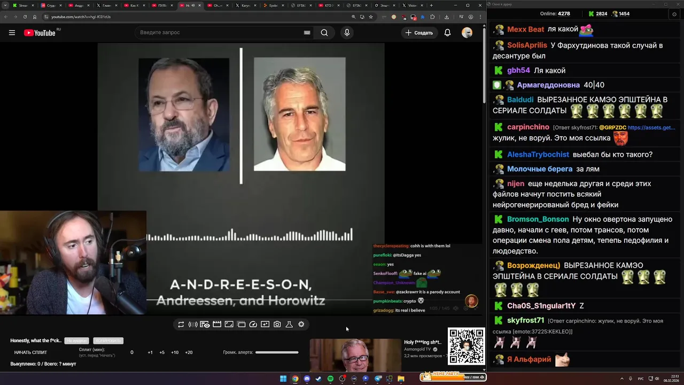This screenshot has height=385, width=684.
Task: Click the На аукцион button
Action: (x=76, y=341)
